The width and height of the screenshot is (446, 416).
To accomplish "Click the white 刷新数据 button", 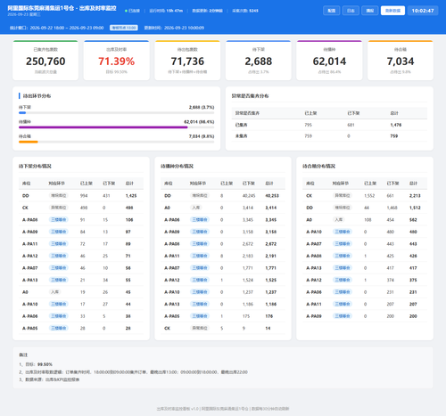I will tap(392, 11).
